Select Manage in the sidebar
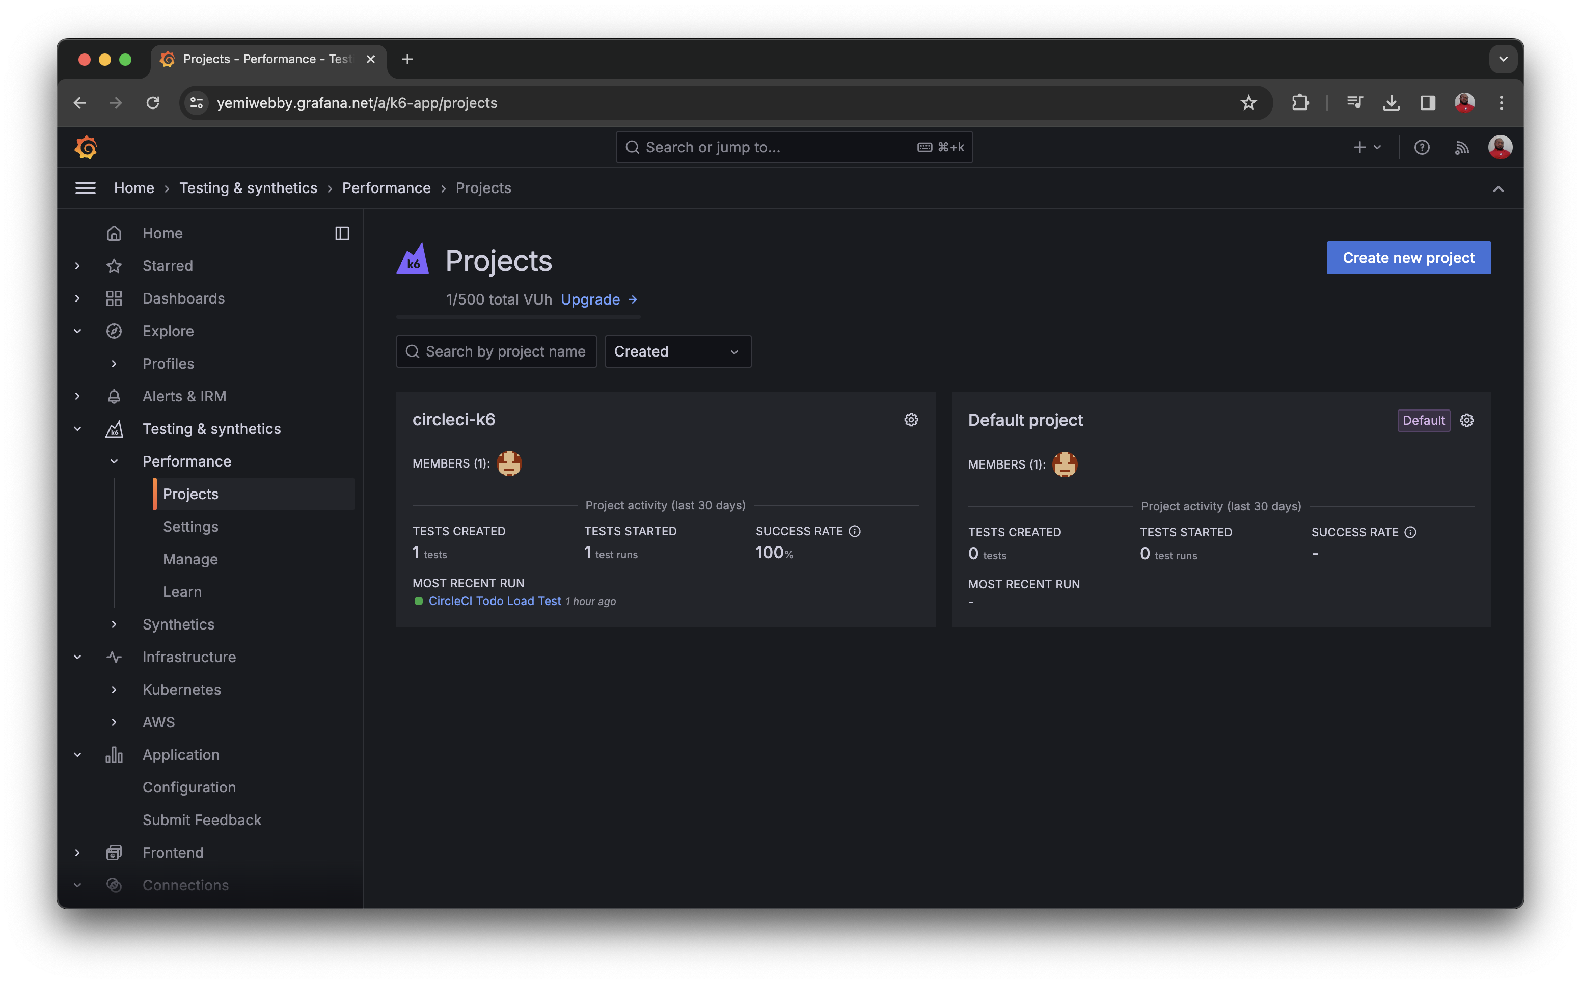Image resolution: width=1581 pixels, height=984 pixels. pyautogui.click(x=190, y=559)
